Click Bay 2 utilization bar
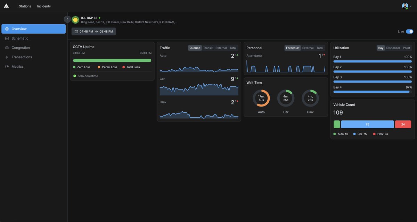 coord(373,71)
